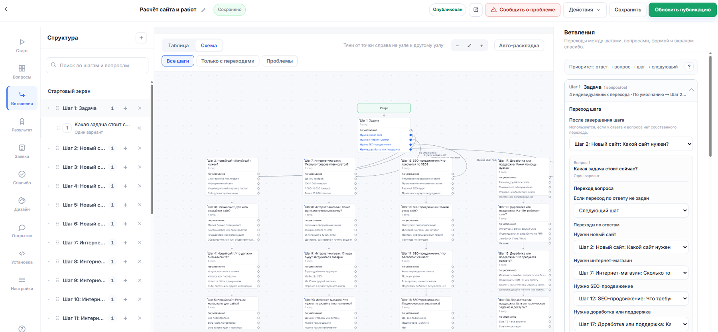Zoom out the scheme with the minus button
The image size is (718, 332).
(457, 45)
